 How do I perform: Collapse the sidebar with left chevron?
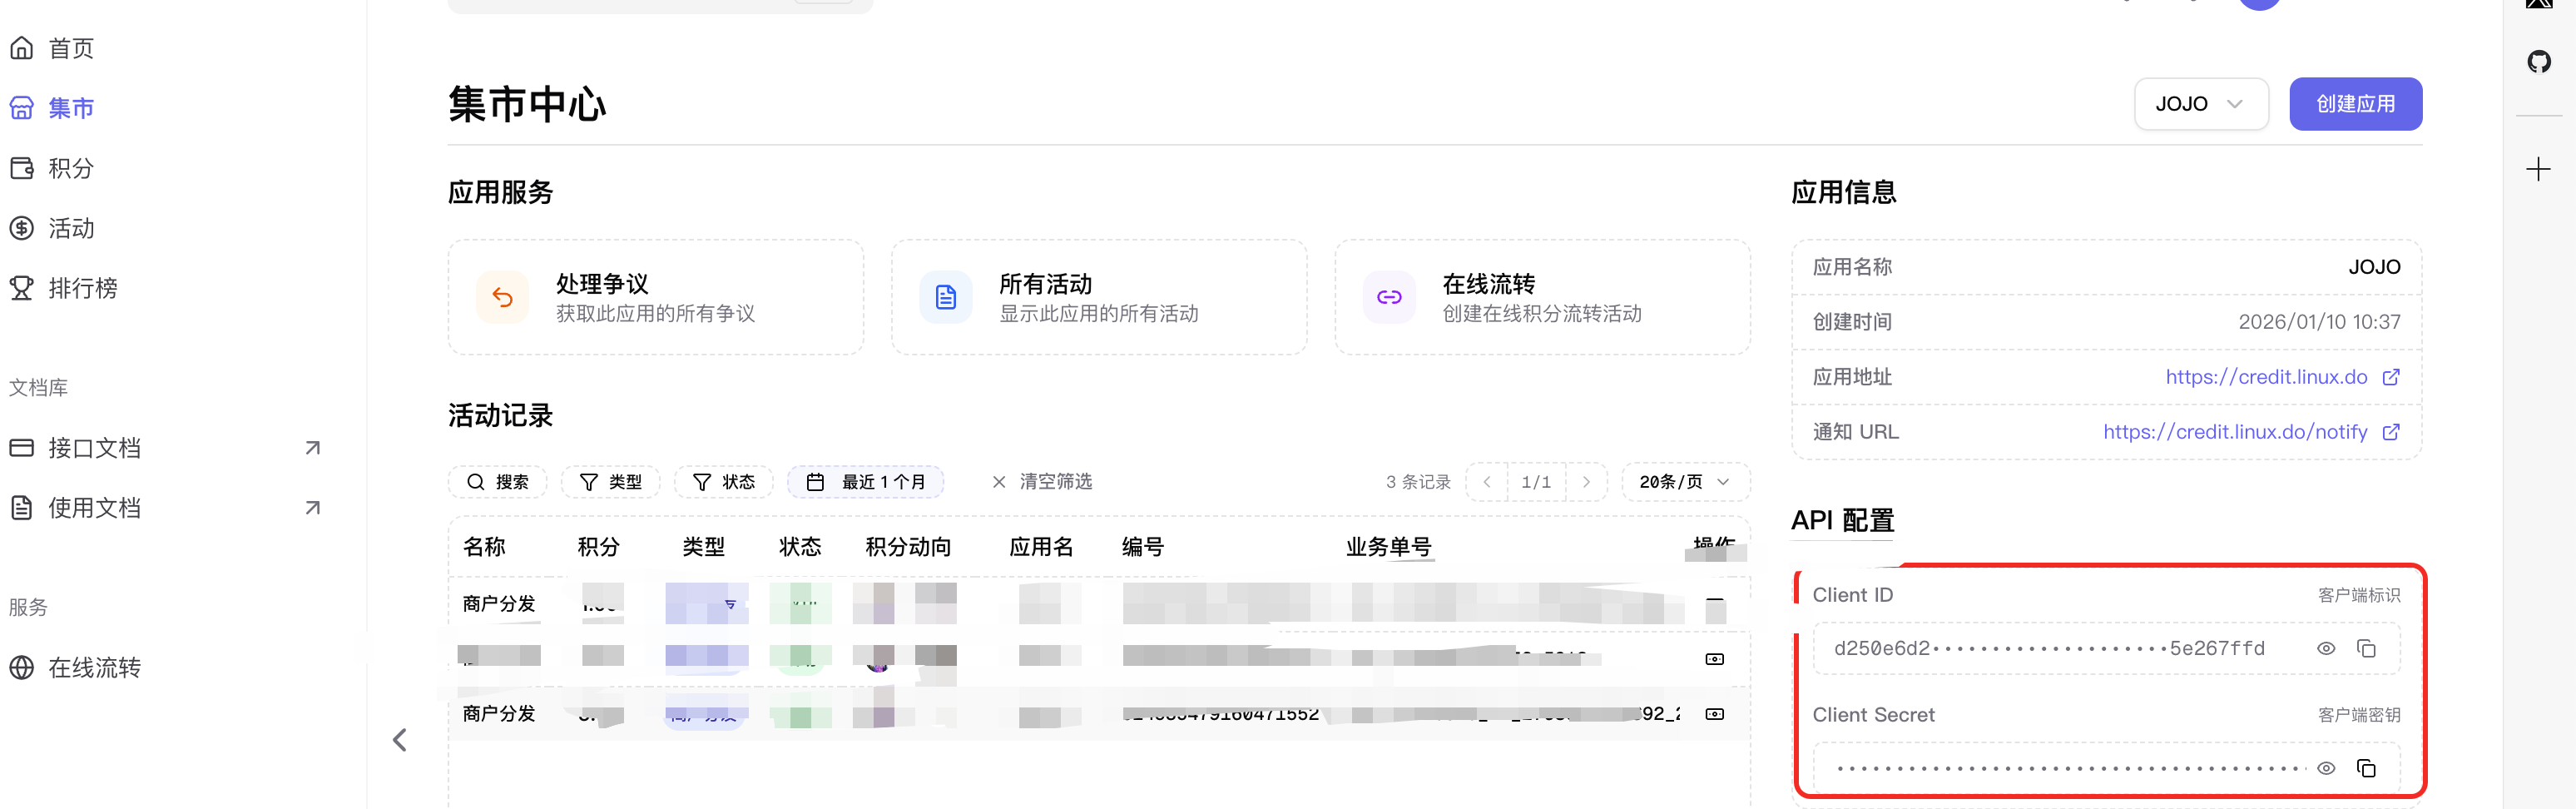[x=400, y=740]
